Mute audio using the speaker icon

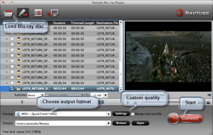209,95
